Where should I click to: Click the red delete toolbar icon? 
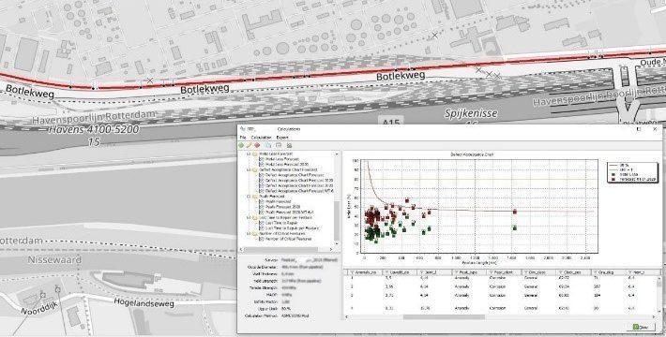257,145
